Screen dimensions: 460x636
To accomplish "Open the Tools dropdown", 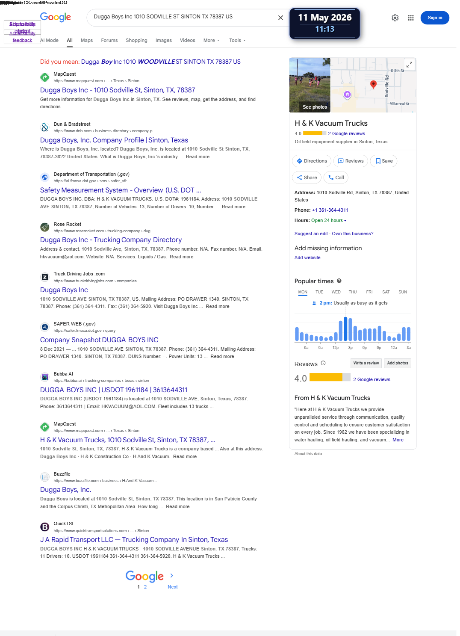I will click(x=237, y=40).
